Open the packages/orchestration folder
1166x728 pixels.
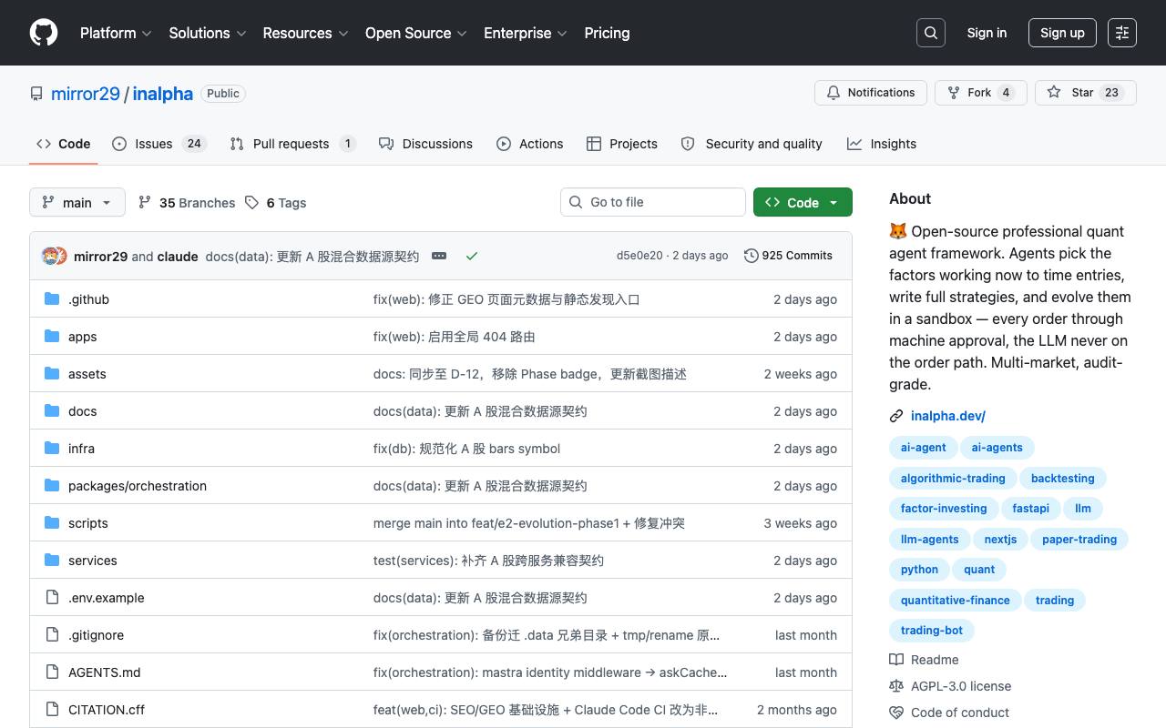[x=138, y=486]
